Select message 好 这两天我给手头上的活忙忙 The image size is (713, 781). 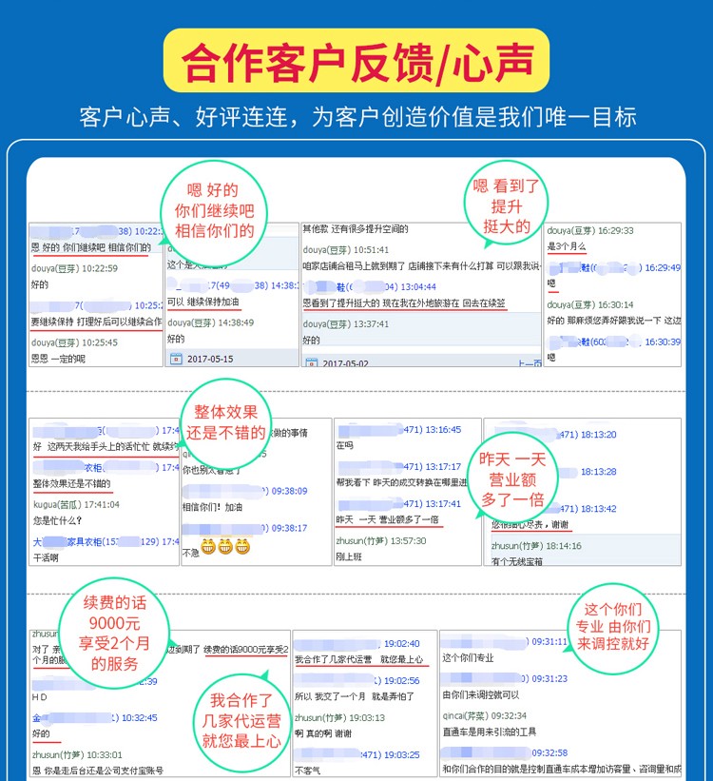pyautogui.click(x=106, y=447)
